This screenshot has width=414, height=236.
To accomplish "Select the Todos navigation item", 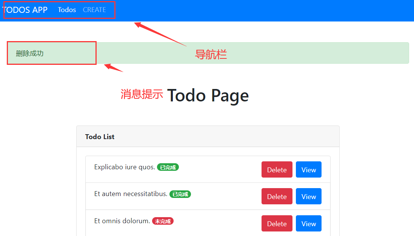I will 67,10.
